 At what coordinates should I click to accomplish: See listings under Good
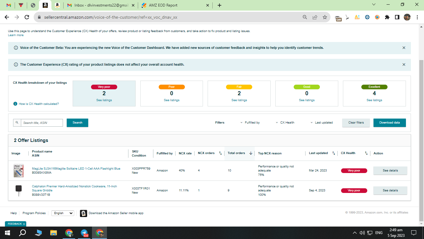tap(307, 100)
